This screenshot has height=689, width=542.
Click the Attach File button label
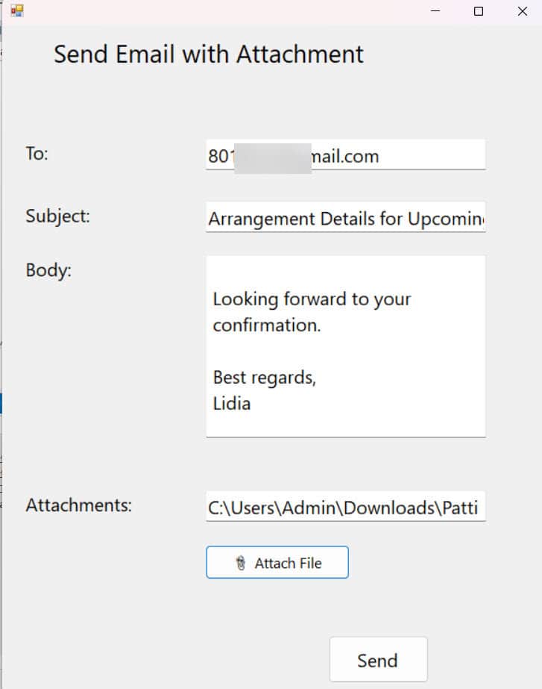point(288,564)
